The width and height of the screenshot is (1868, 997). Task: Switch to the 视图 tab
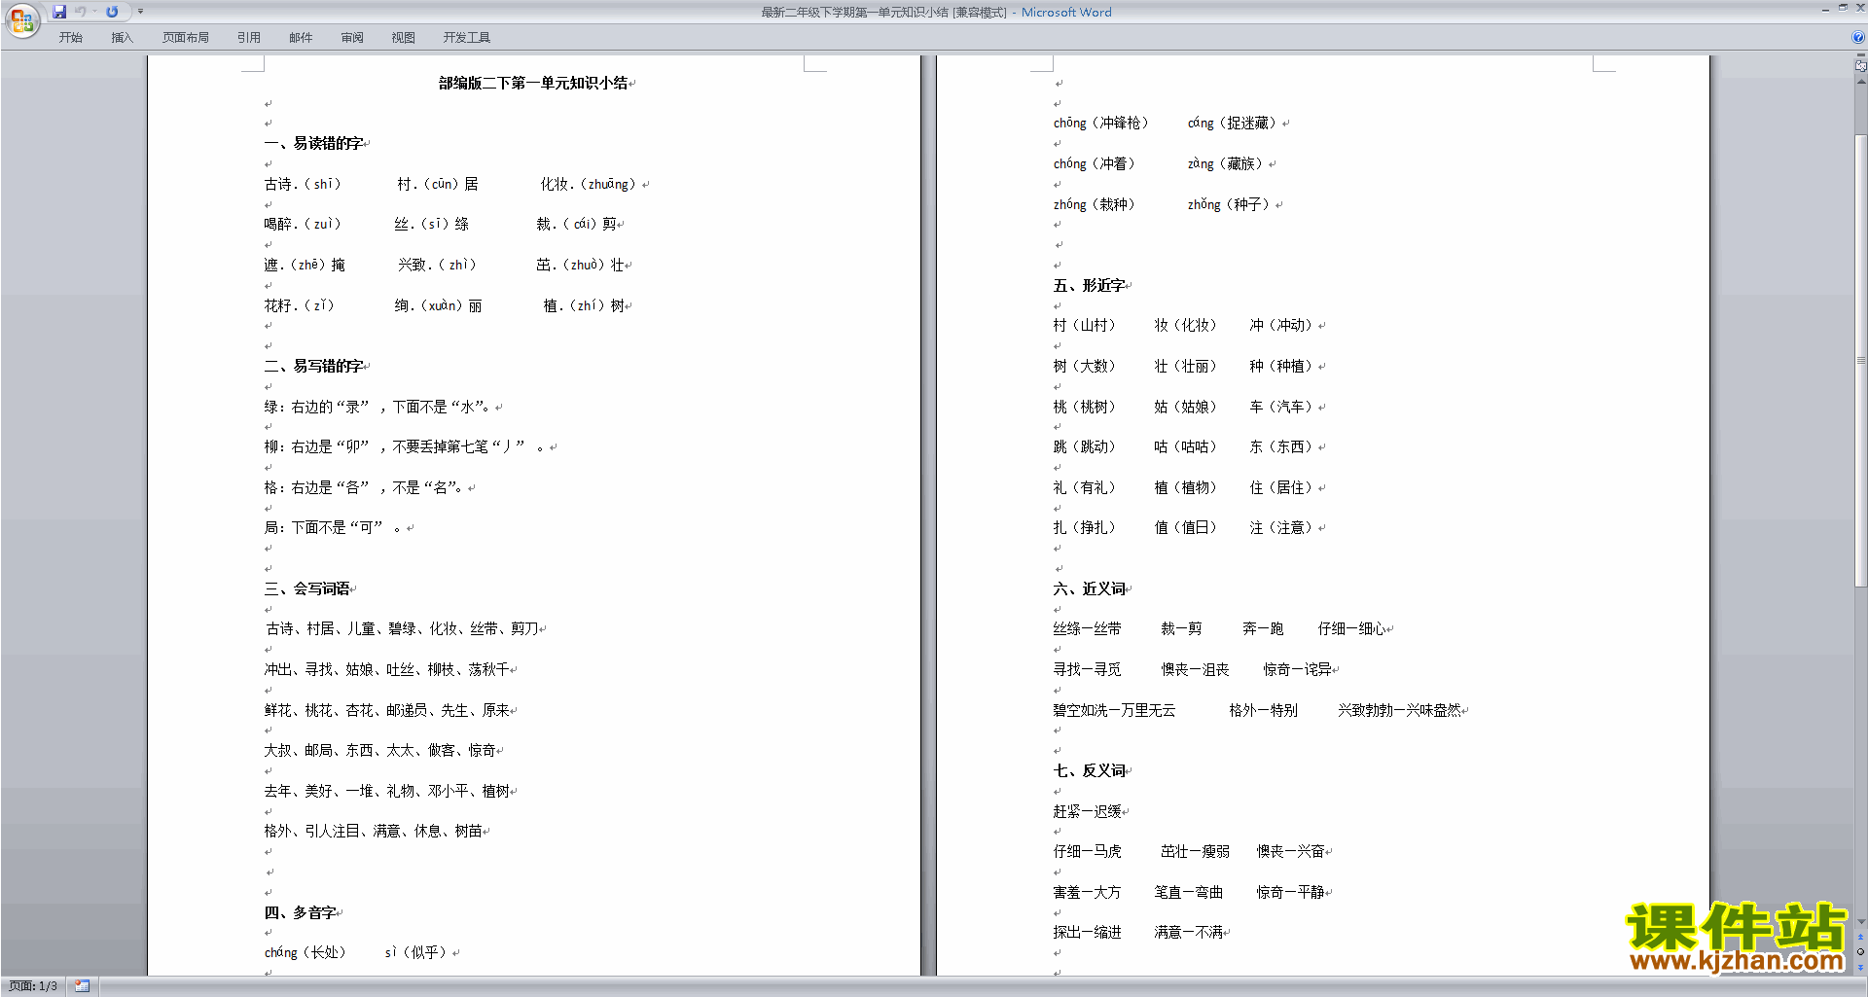(404, 38)
